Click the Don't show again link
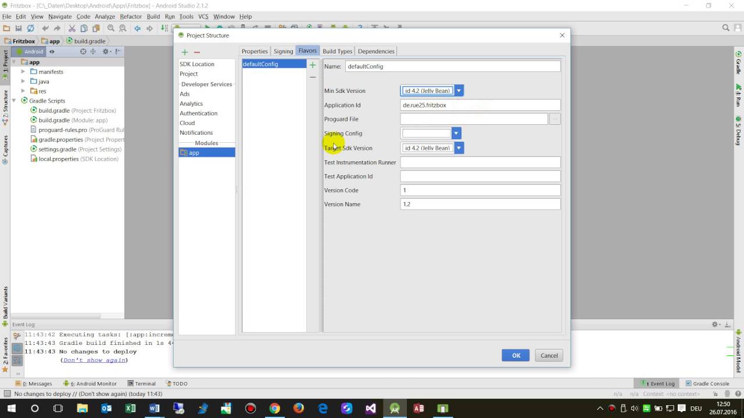The image size is (744, 418). tap(95, 360)
